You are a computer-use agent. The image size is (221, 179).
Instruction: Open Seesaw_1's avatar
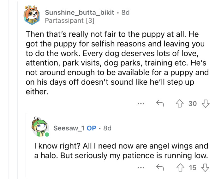[x=41, y=128]
